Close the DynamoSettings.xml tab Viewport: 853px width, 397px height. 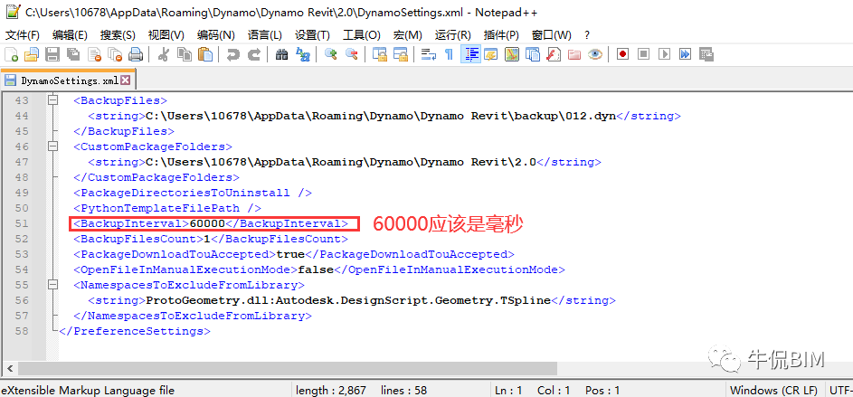(125, 80)
